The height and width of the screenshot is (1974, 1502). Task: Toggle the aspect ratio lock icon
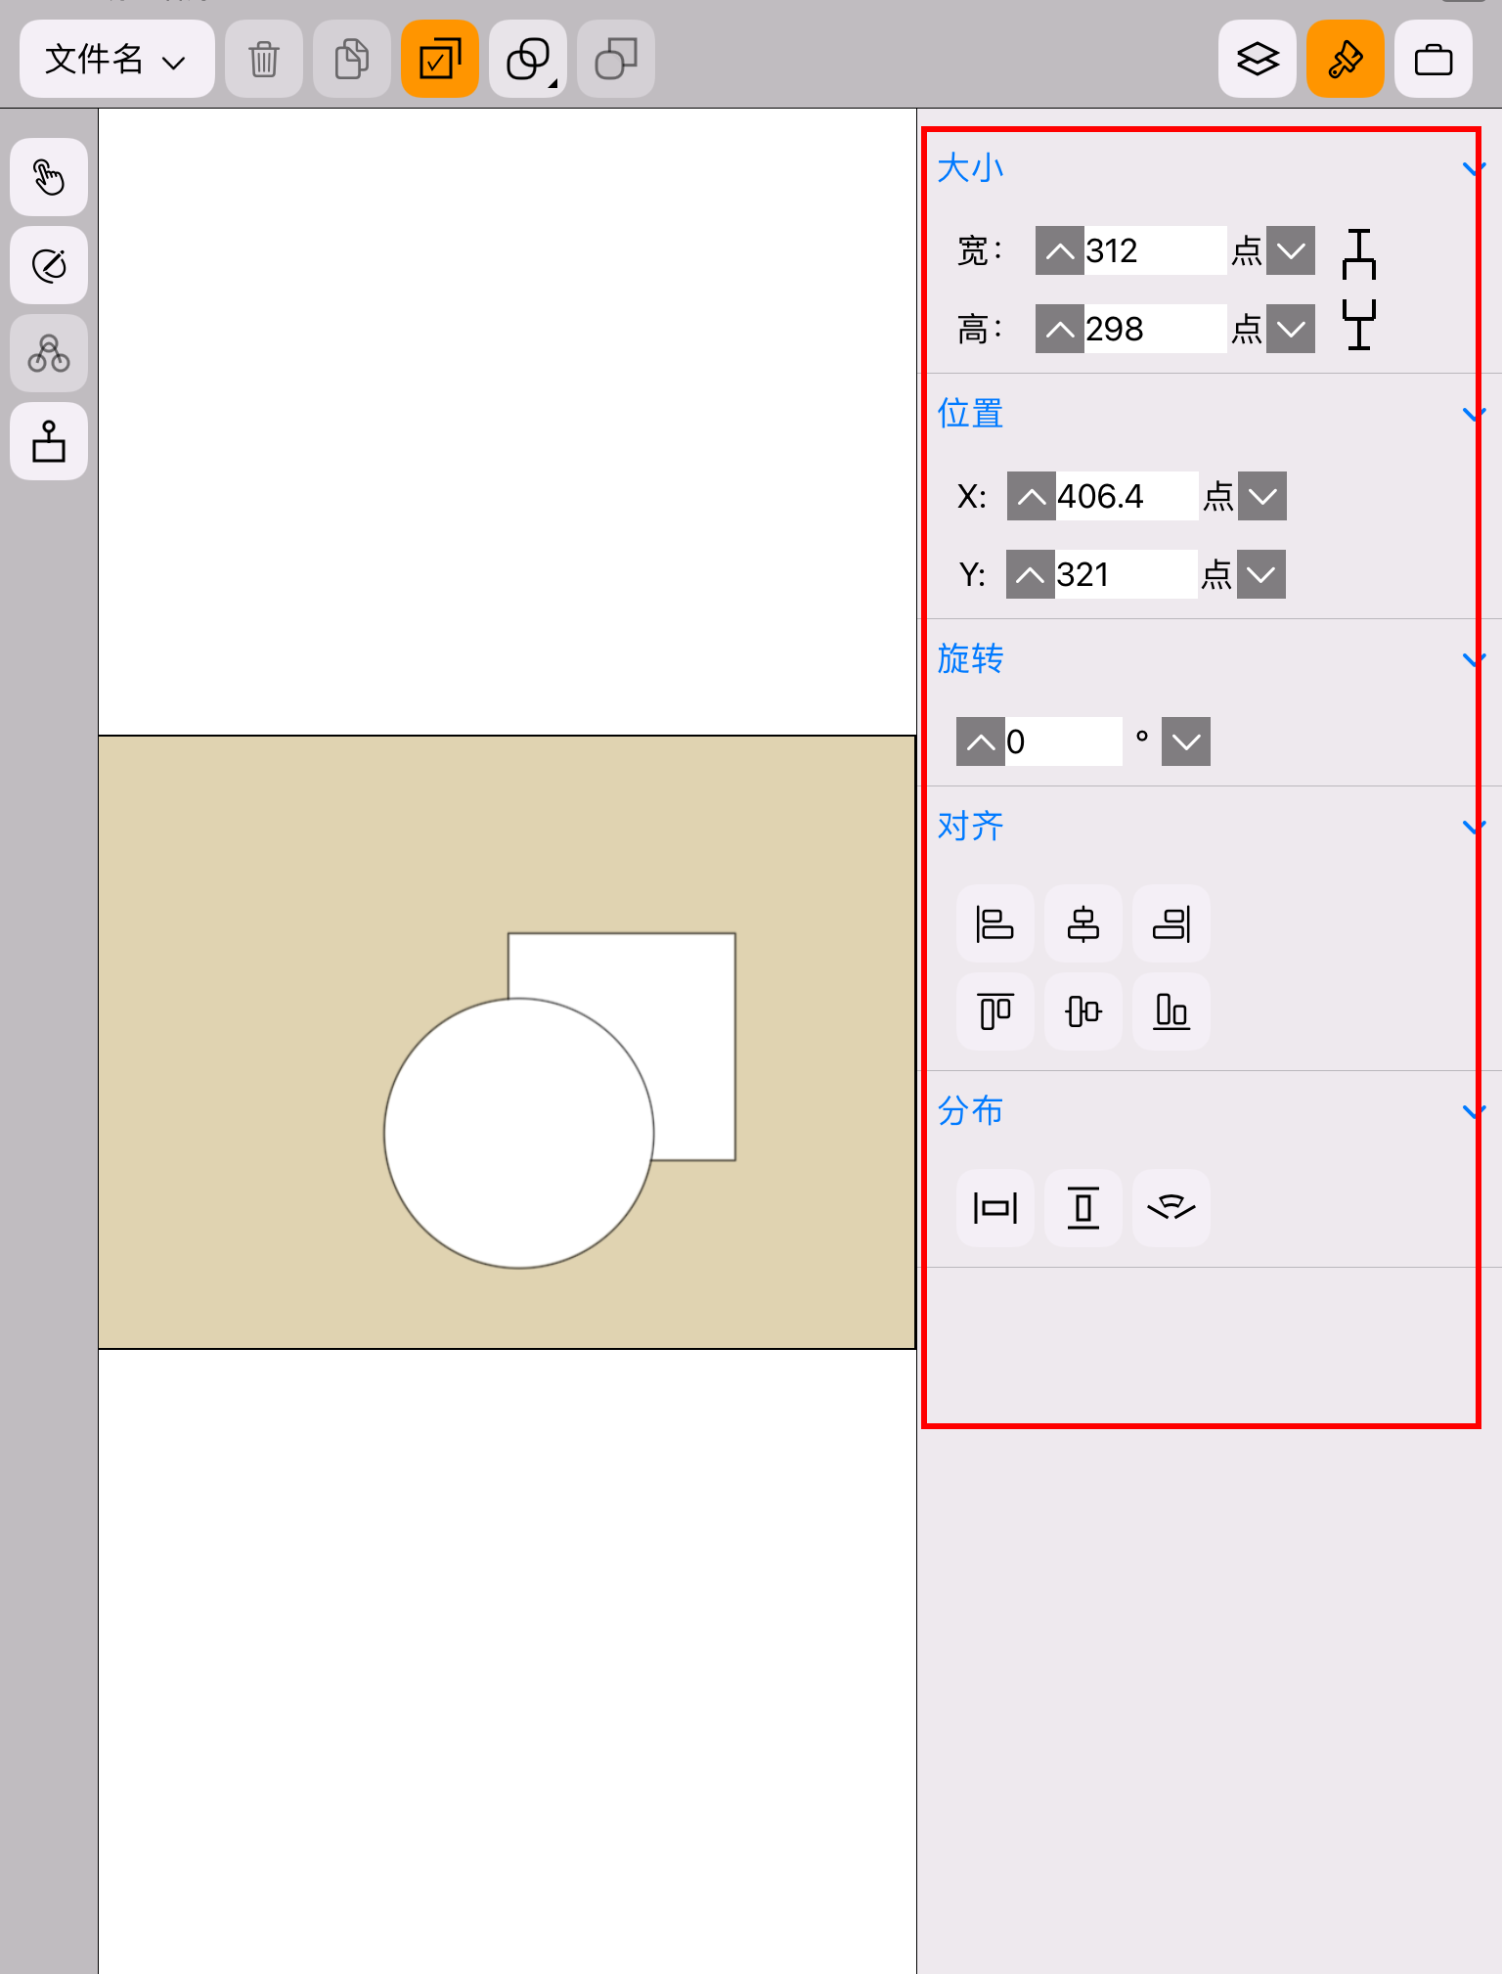click(1359, 290)
